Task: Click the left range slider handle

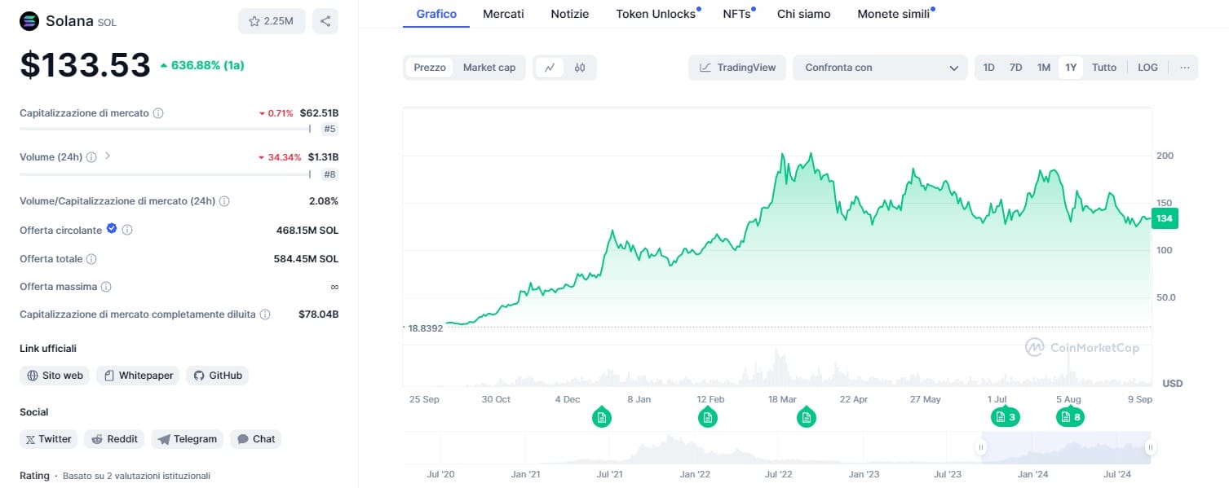Action: (981, 447)
